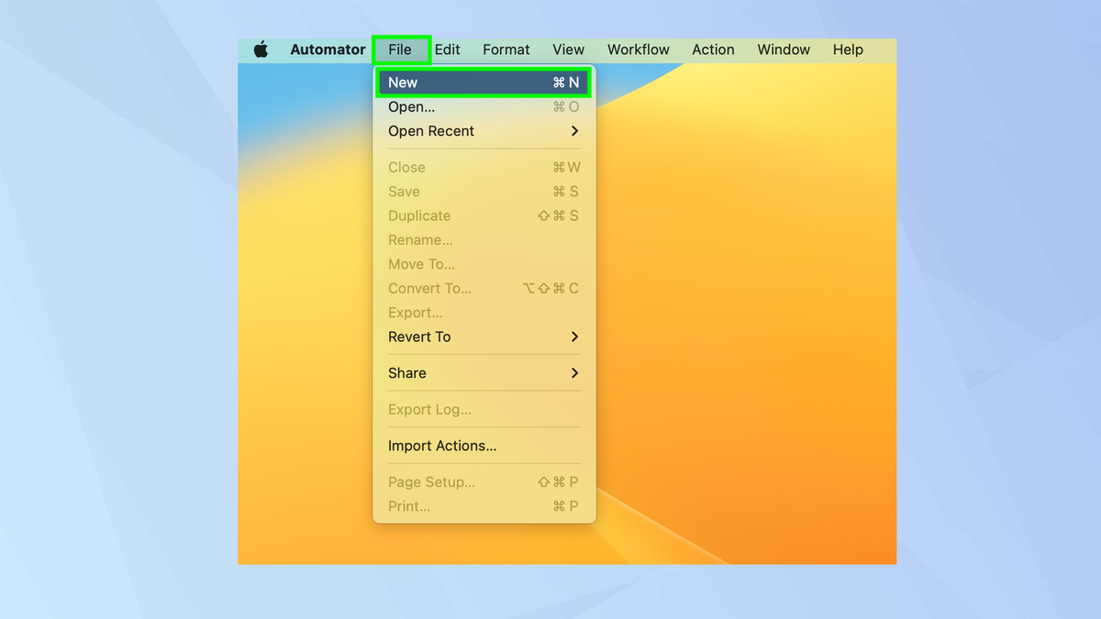Open the Edit menu
1101x619 pixels.
(x=448, y=50)
